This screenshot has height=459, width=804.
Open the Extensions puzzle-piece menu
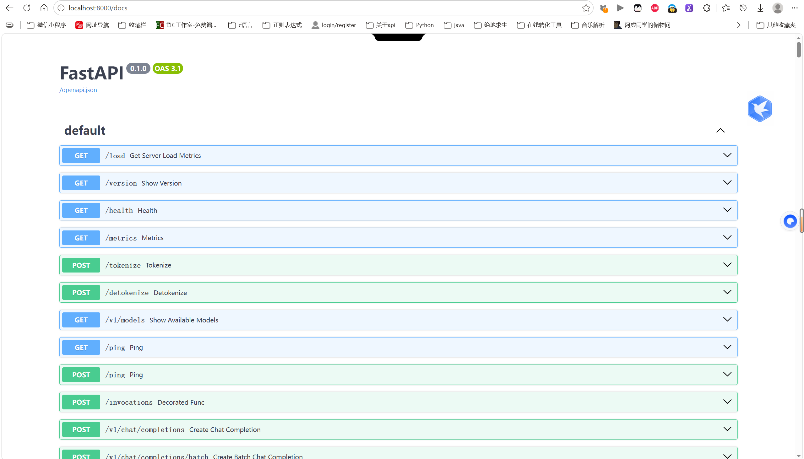pos(706,8)
